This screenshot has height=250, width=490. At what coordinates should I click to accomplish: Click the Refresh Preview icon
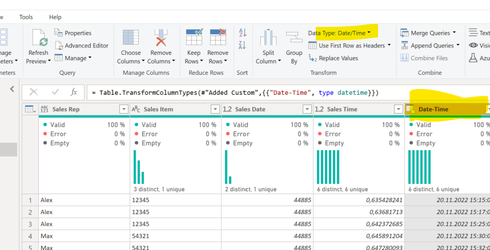pyautogui.click(x=40, y=38)
